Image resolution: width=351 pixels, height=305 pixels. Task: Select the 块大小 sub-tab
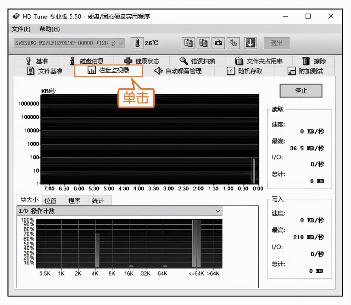(29, 200)
